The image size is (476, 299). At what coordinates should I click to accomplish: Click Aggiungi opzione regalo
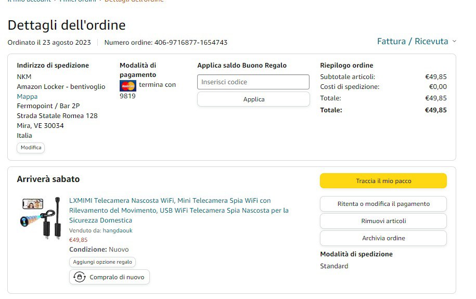102,262
